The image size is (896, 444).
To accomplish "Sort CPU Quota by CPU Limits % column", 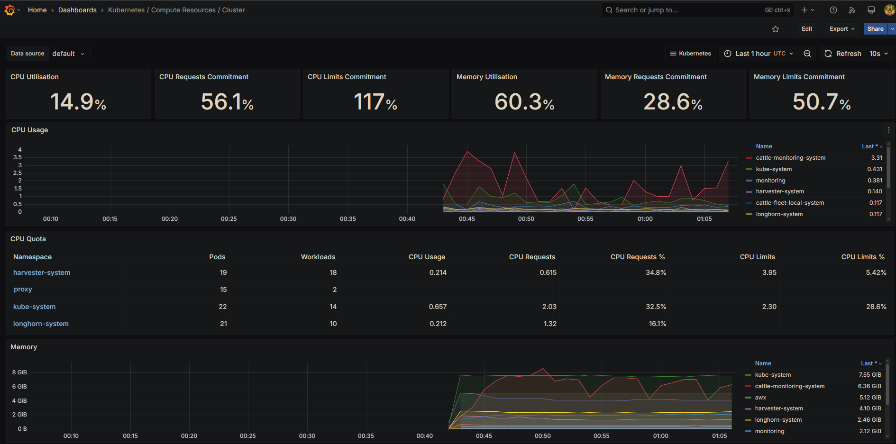I will click(x=863, y=257).
